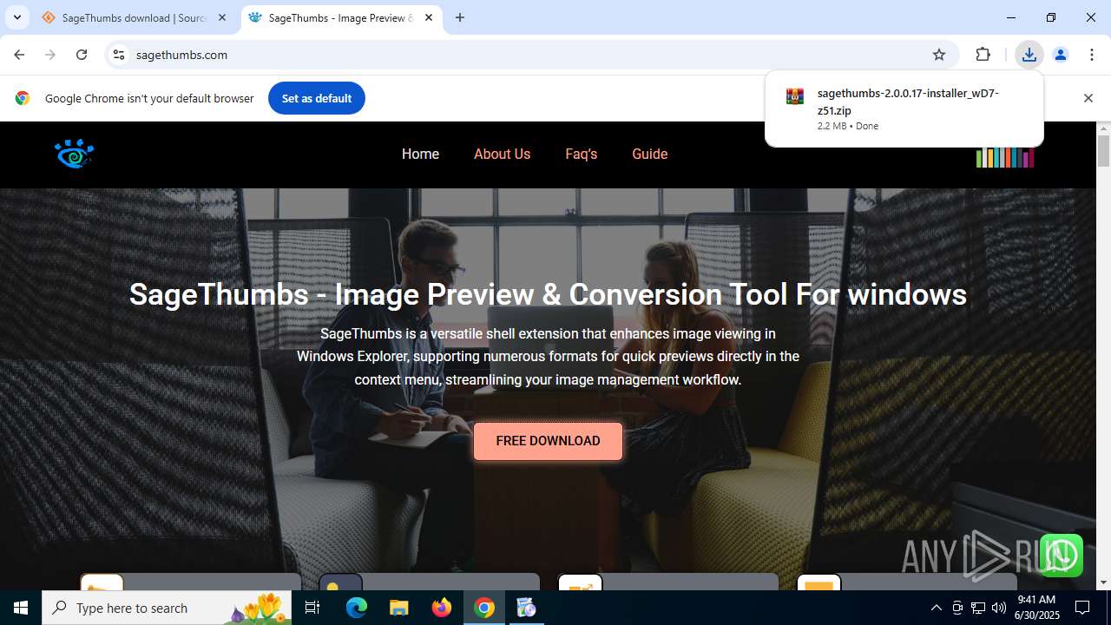The width and height of the screenshot is (1111, 625).
Task: Switch to SageThumbs download SourceForge tab
Action: 135,17
